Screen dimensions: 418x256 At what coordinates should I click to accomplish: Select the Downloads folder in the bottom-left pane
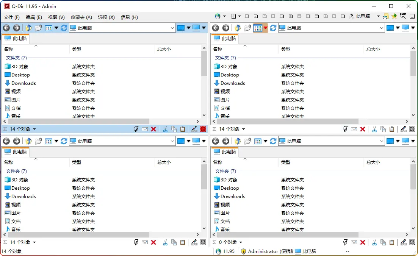point(23,196)
